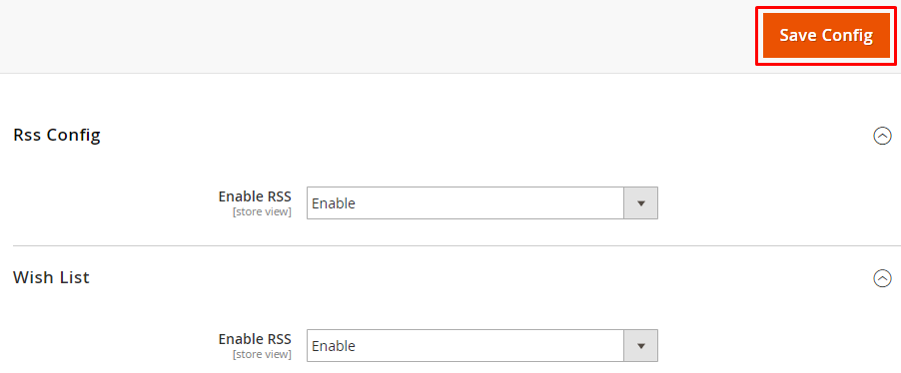This screenshot has height=373, width=901.
Task: Click the blank area right of Wish List's Enable RSS field
Action: click(774, 345)
